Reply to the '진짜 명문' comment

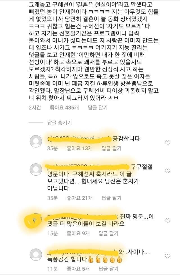point(109,233)
